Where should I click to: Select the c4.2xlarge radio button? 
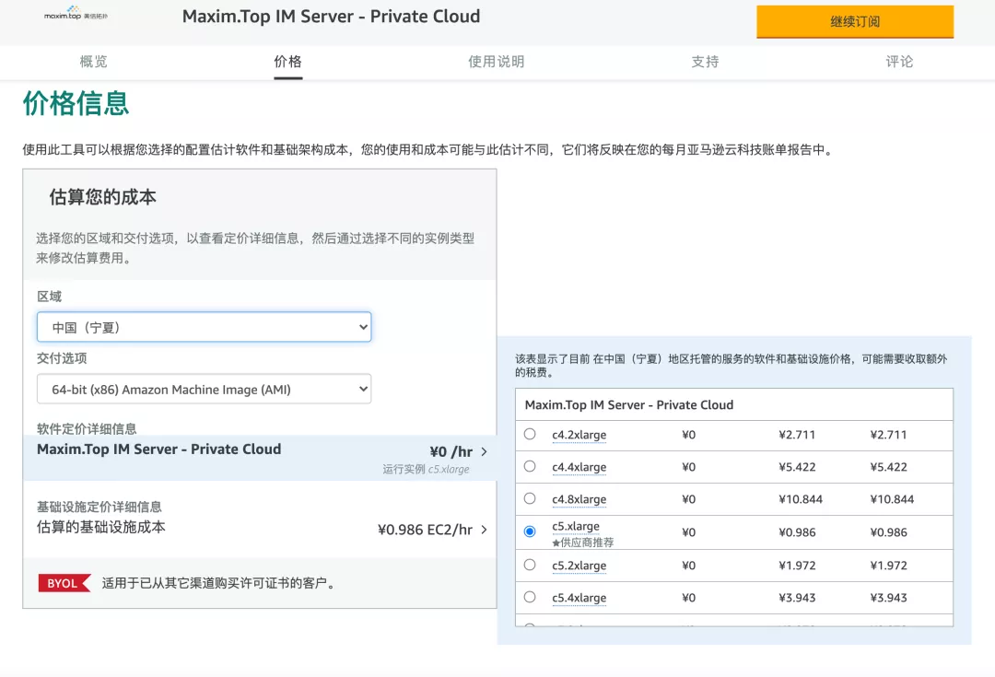(530, 434)
